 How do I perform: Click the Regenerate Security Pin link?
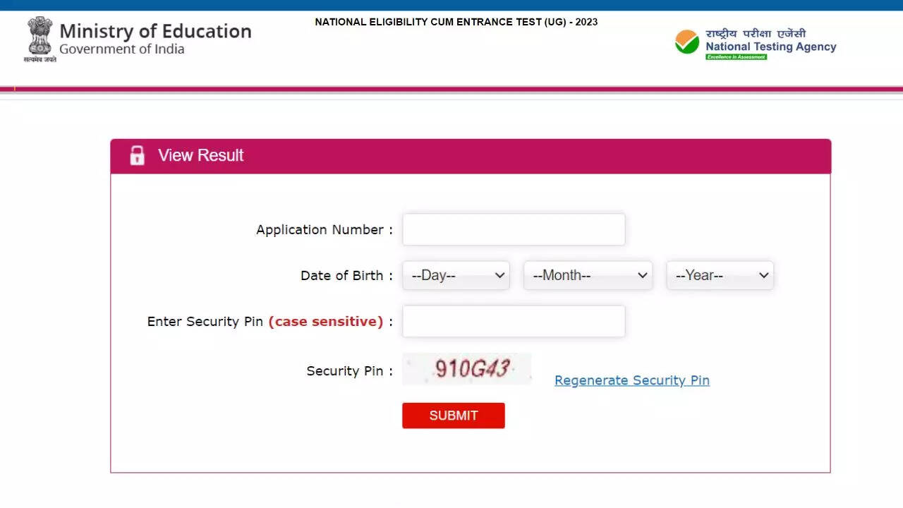(x=631, y=380)
